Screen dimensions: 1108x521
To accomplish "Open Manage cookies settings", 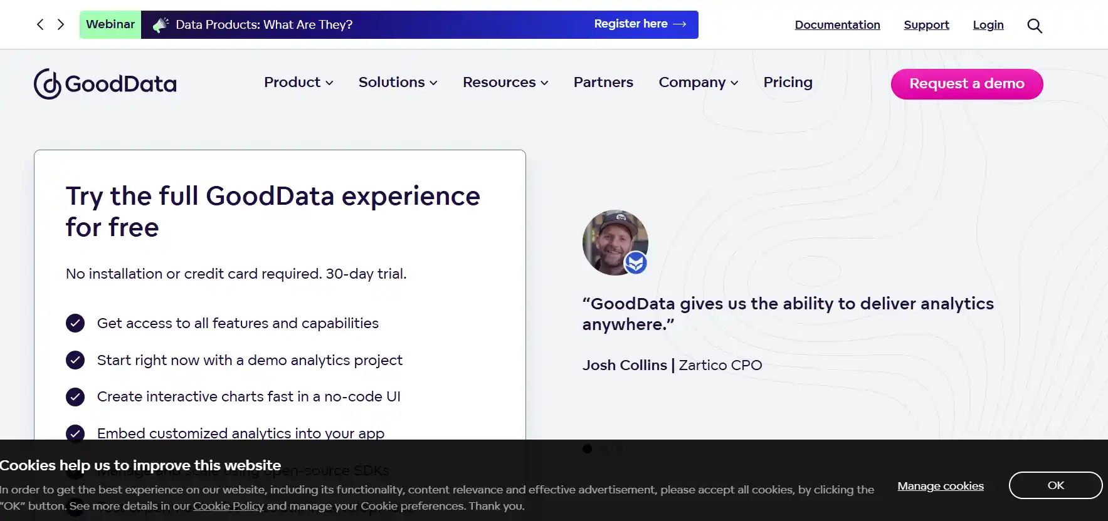I will (x=941, y=486).
